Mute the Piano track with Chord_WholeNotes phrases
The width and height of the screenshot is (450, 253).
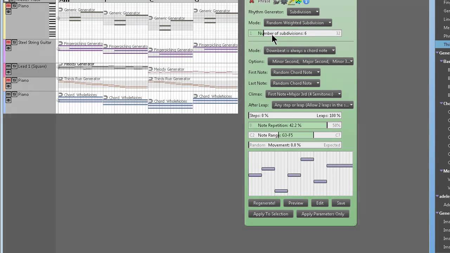pos(8,95)
